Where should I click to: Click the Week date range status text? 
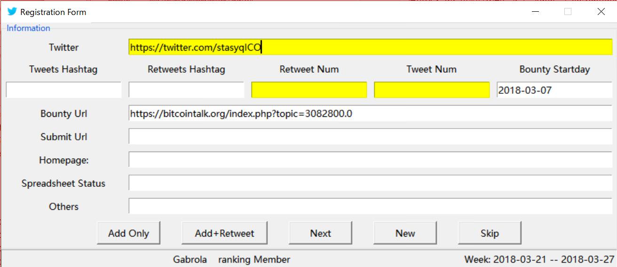[539, 259]
